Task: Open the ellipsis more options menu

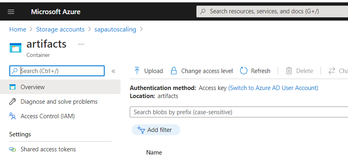Action: pos(81,44)
